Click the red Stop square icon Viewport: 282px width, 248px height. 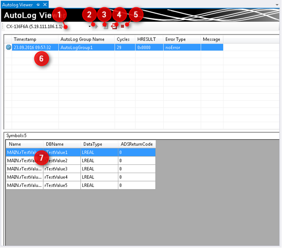(123, 26)
